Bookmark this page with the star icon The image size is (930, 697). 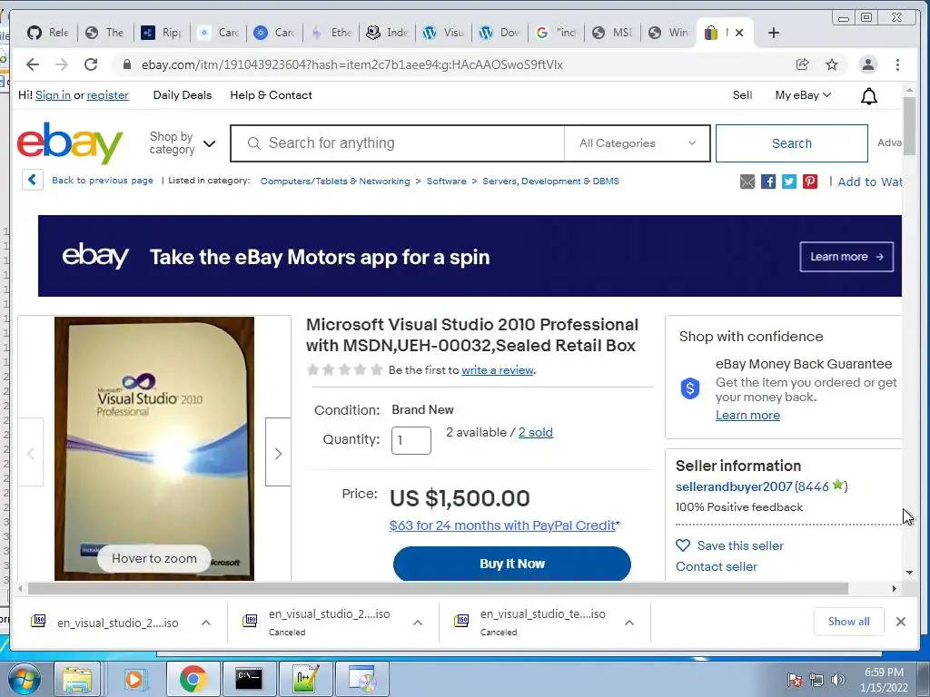pyautogui.click(x=832, y=64)
